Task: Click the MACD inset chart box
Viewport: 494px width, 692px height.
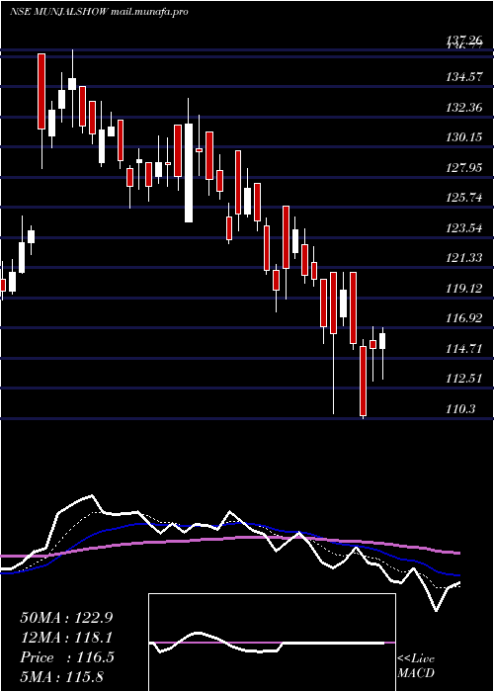Action: [272, 643]
